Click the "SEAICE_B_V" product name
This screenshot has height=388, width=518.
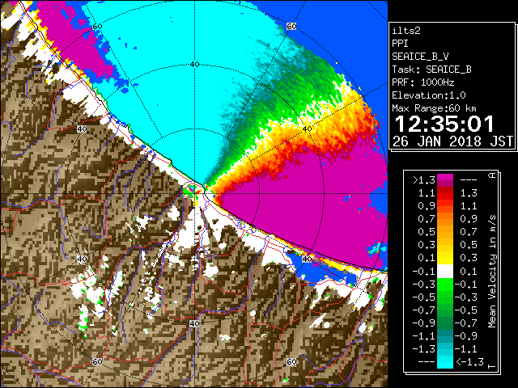420,57
